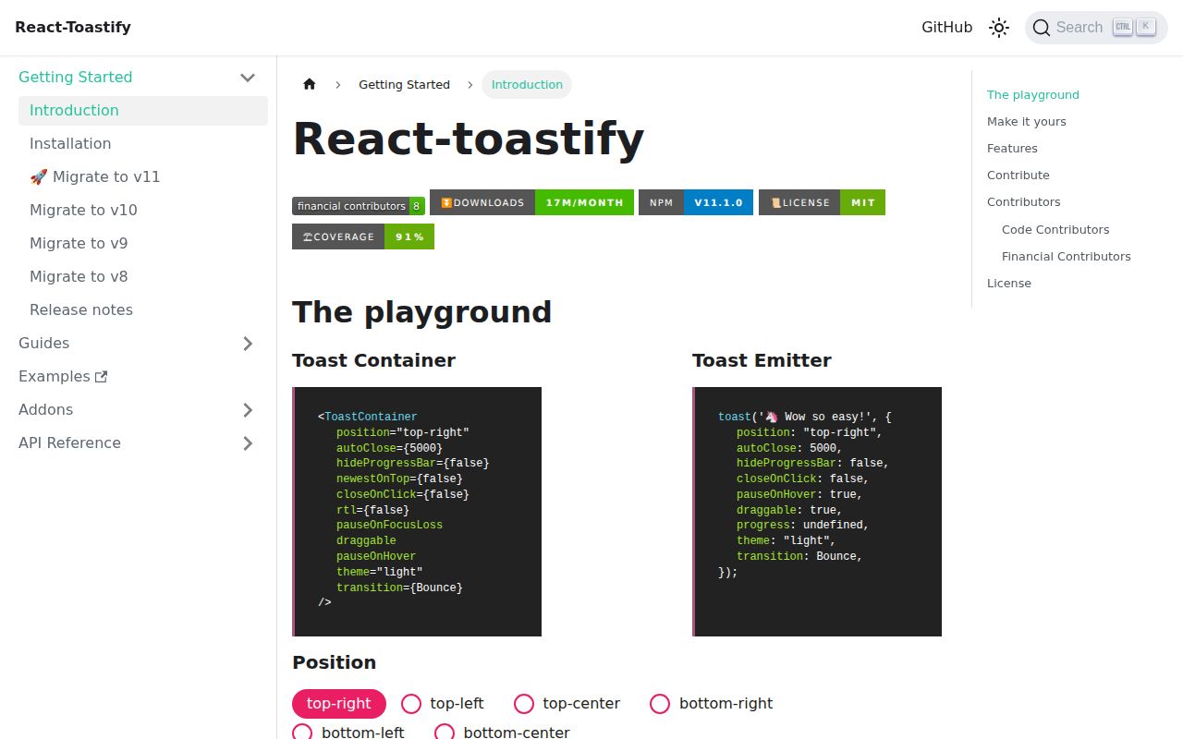1183x739 pixels.
Task: Expand the Guides sidebar chevron
Action: (x=248, y=344)
